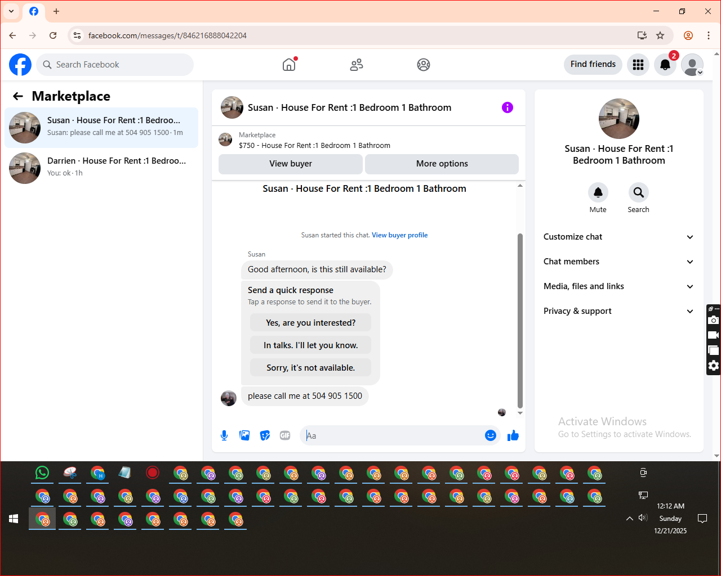The height and width of the screenshot is (576, 721).
Task: Send a thumbs-up like
Action: 513,435
